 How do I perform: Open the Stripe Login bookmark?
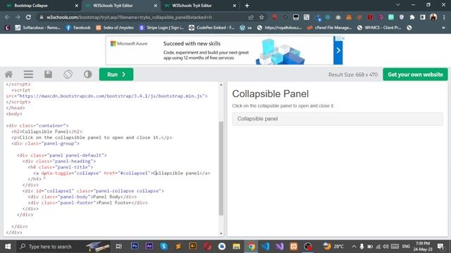[161, 28]
